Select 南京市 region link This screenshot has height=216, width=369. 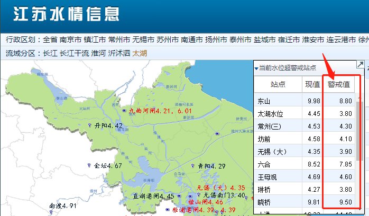click(70, 40)
